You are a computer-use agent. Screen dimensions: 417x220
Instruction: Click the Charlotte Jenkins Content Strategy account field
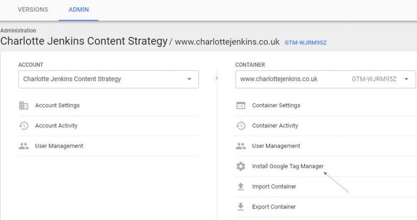(x=109, y=79)
